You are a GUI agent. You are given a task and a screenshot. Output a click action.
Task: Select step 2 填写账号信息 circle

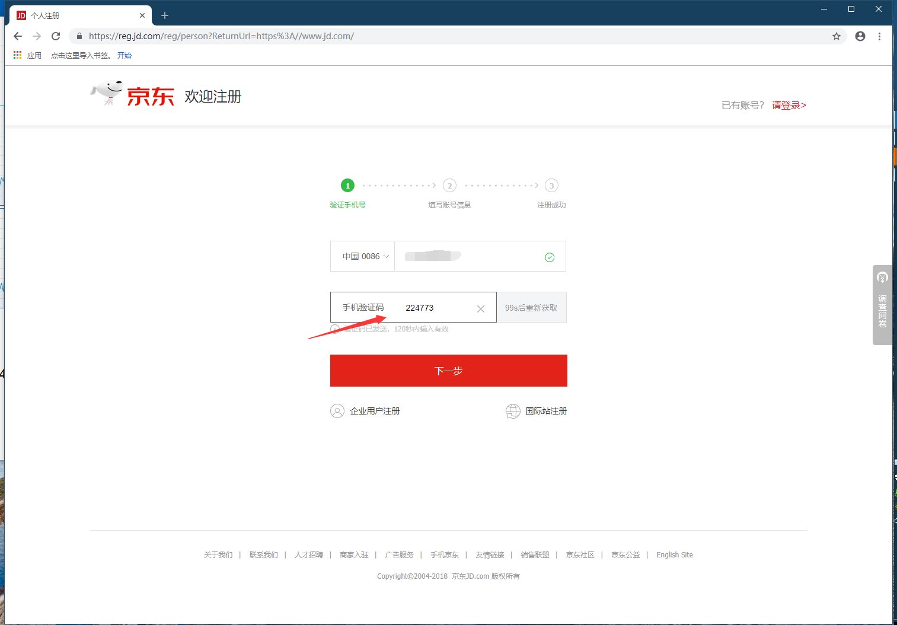[449, 185]
